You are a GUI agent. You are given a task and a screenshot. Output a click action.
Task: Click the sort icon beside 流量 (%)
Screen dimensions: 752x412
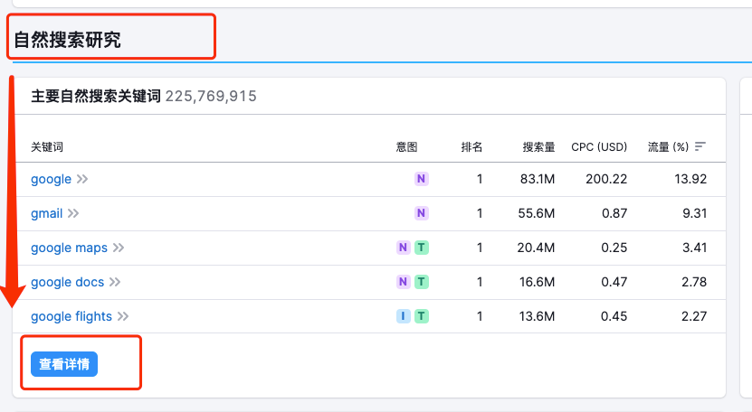click(x=700, y=146)
